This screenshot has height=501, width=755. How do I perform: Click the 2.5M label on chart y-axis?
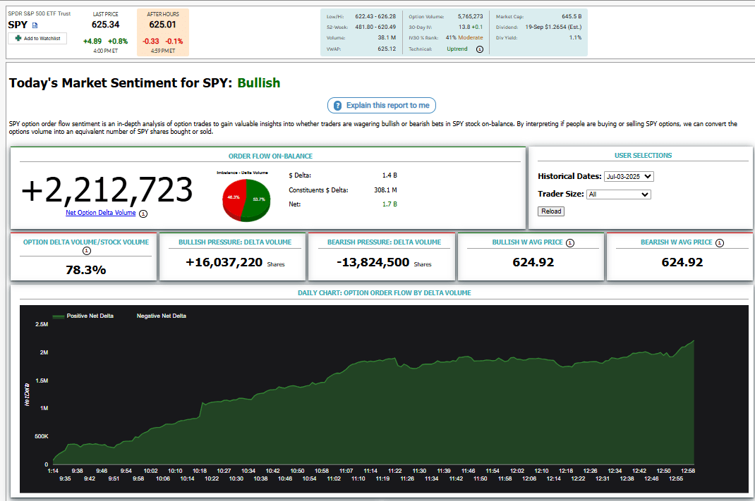pyautogui.click(x=42, y=325)
